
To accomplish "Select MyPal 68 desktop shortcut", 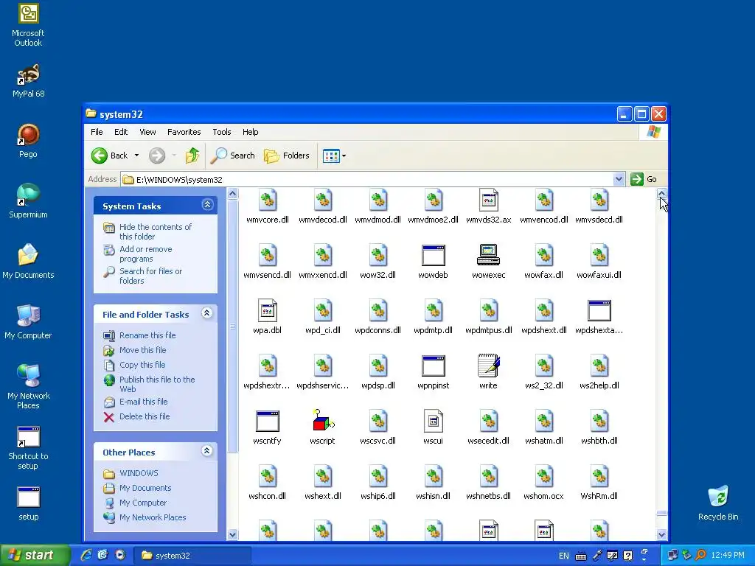I will 28,80.
